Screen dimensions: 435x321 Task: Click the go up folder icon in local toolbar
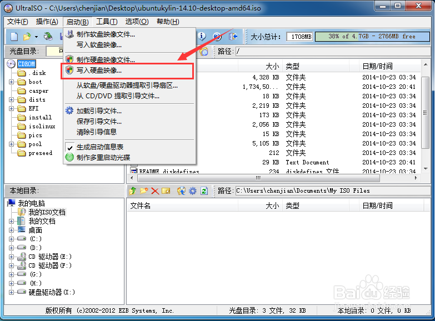(133, 191)
